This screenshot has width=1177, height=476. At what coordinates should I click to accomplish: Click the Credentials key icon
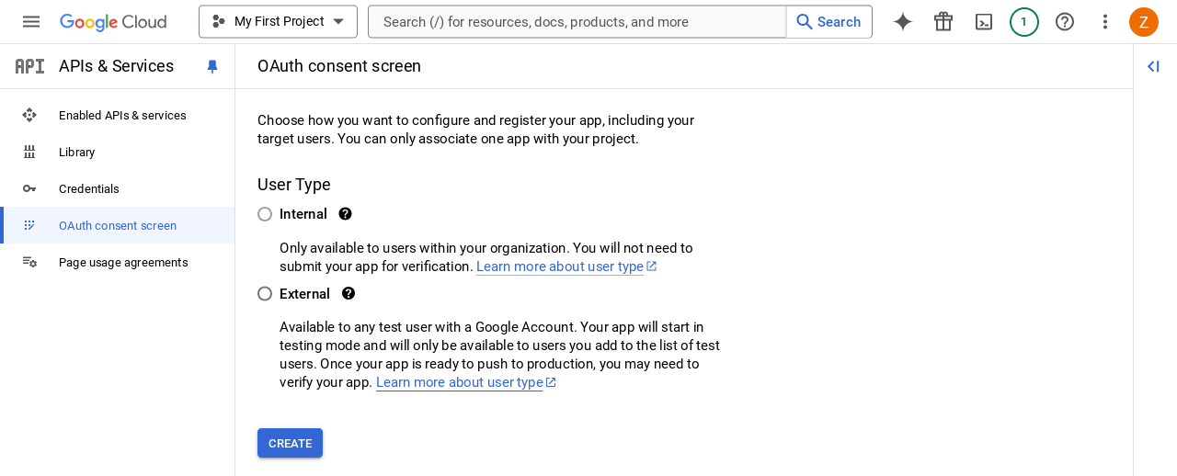click(x=29, y=188)
